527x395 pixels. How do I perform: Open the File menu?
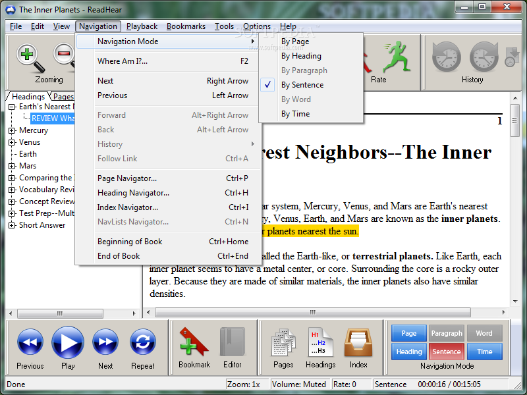pos(16,26)
